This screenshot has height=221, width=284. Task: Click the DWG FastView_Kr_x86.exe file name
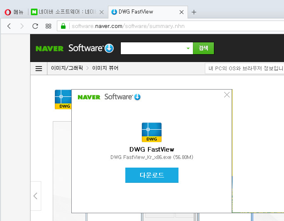click(x=152, y=157)
